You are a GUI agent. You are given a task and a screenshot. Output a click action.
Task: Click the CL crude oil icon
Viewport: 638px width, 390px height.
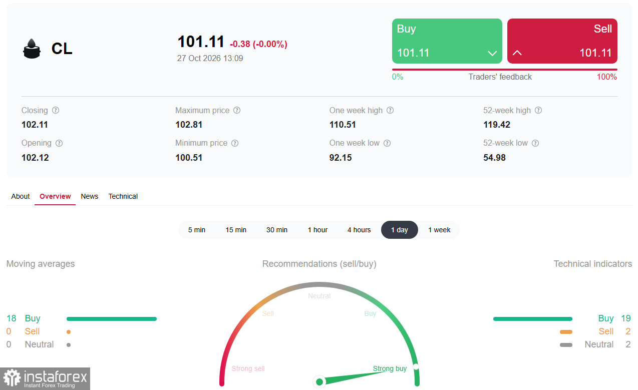[x=32, y=49]
